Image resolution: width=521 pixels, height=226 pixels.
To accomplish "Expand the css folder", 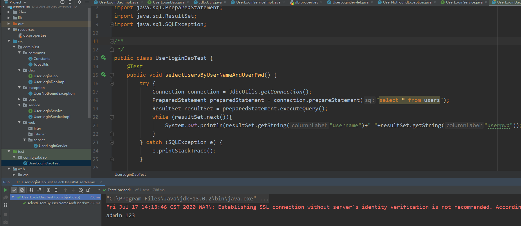I will coord(14,175).
